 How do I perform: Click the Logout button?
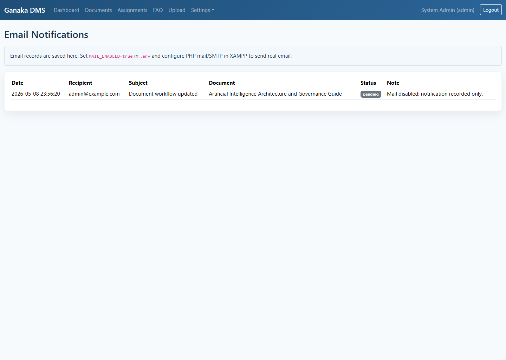coord(491,10)
